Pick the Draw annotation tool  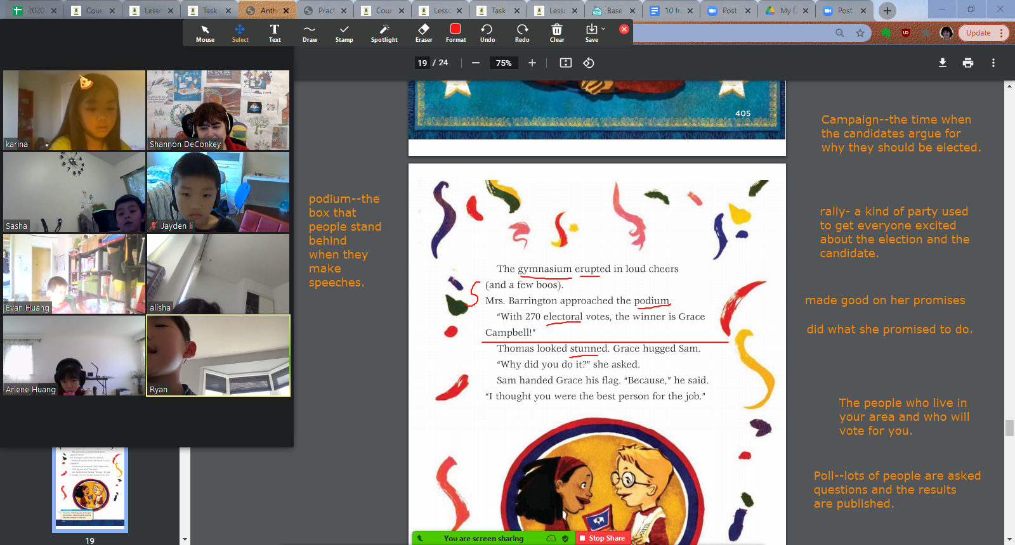[310, 34]
